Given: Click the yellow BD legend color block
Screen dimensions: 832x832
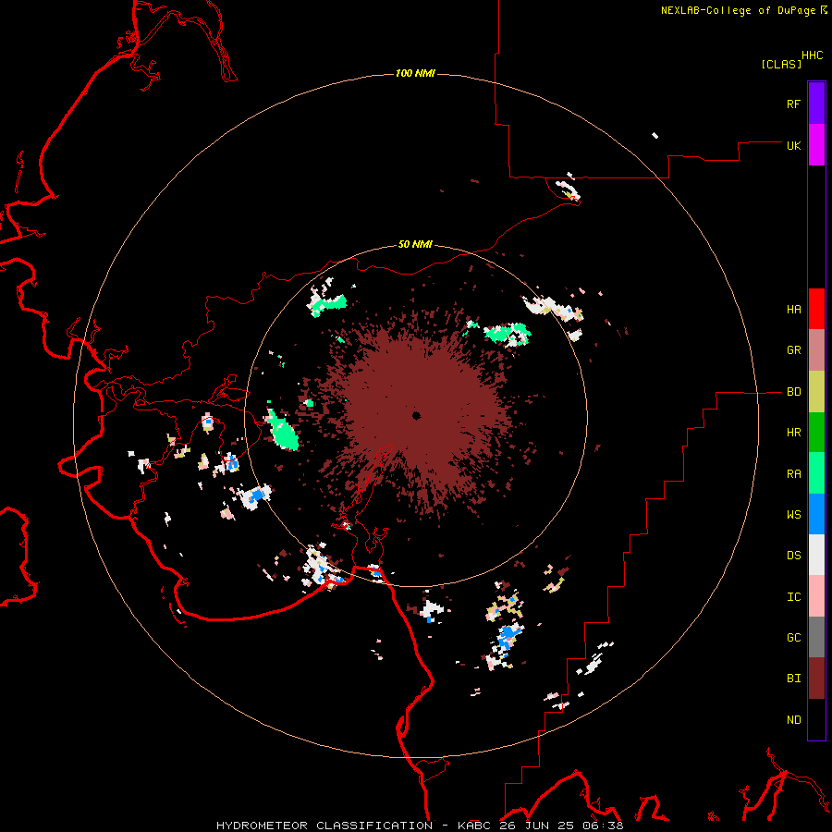Looking at the screenshot, I should coord(816,392).
